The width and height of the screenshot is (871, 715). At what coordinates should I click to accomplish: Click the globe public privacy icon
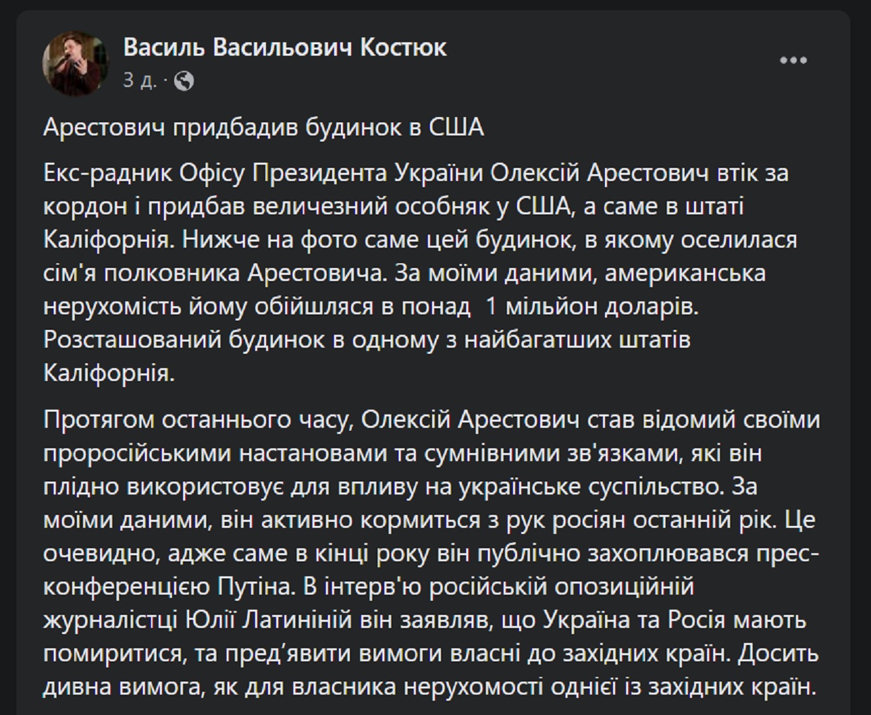pyautogui.click(x=184, y=82)
